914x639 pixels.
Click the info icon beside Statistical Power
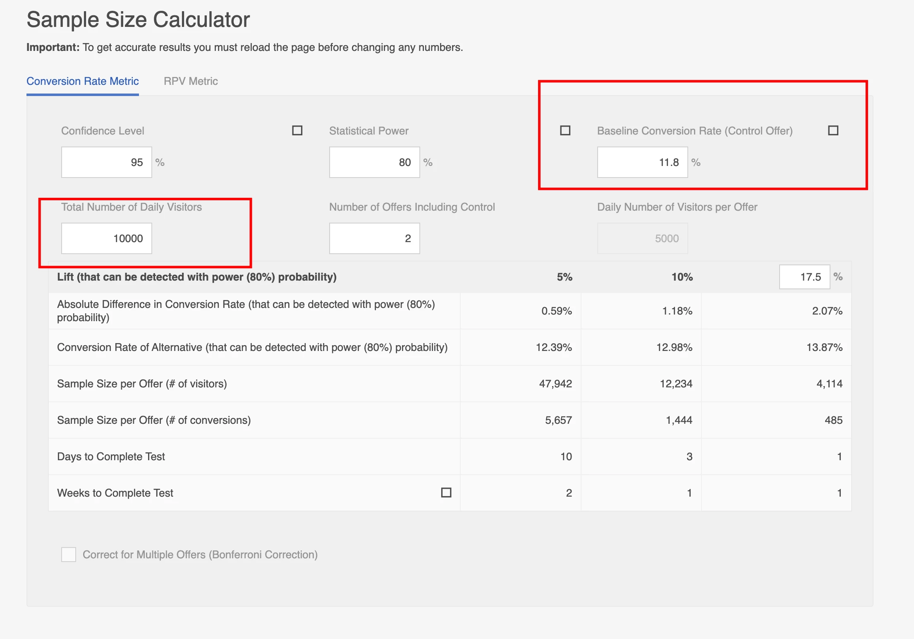click(565, 130)
